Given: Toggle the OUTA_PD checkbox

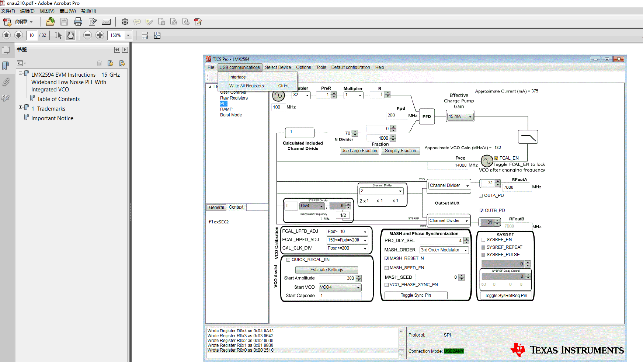Looking at the screenshot, I should [481, 196].
